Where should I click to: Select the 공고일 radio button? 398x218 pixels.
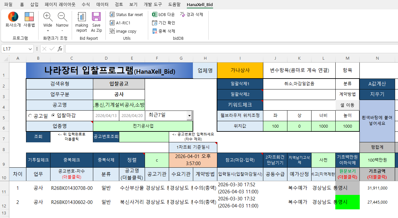tap(31, 116)
